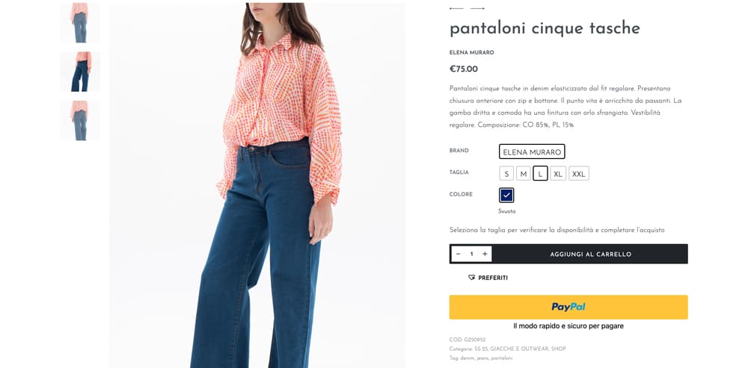Image resolution: width=748 pixels, height=368 pixels.
Task: Increase quantity with the plus button
Action: pos(485,254)
